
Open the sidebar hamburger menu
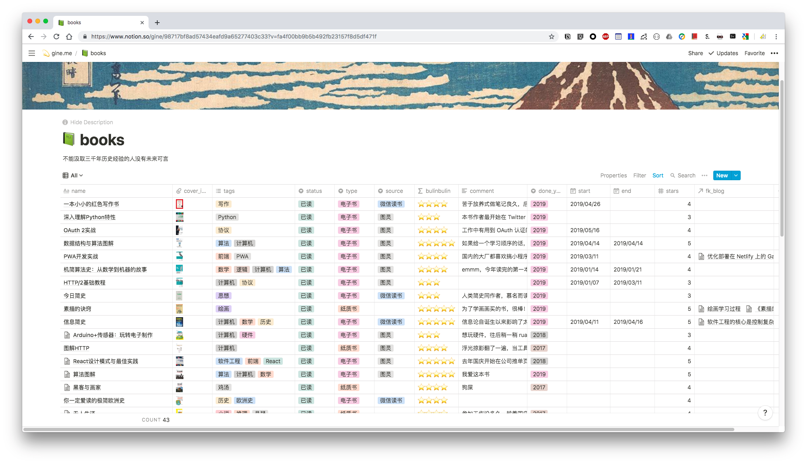click(32, 53)
